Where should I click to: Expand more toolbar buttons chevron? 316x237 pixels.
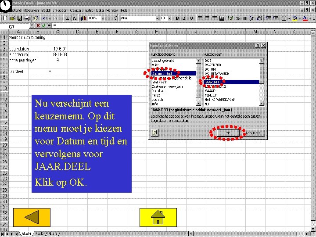coord(115,18)
